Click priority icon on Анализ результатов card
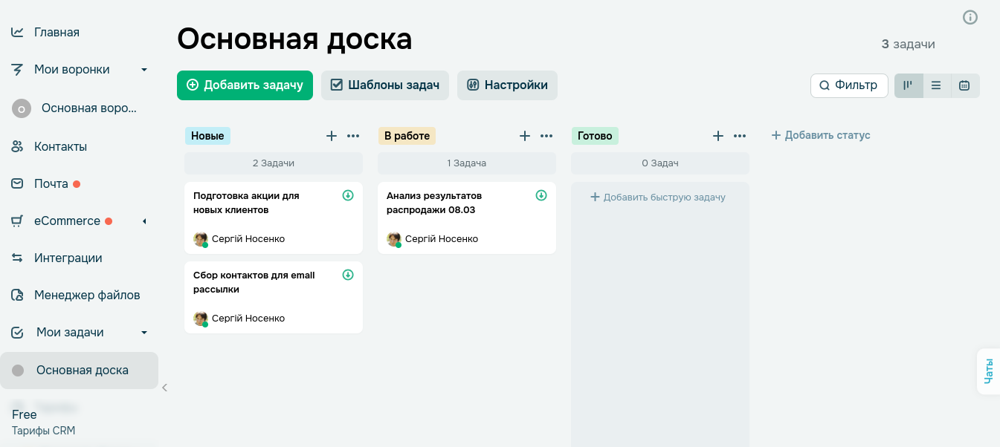 [x=541, y=195]
